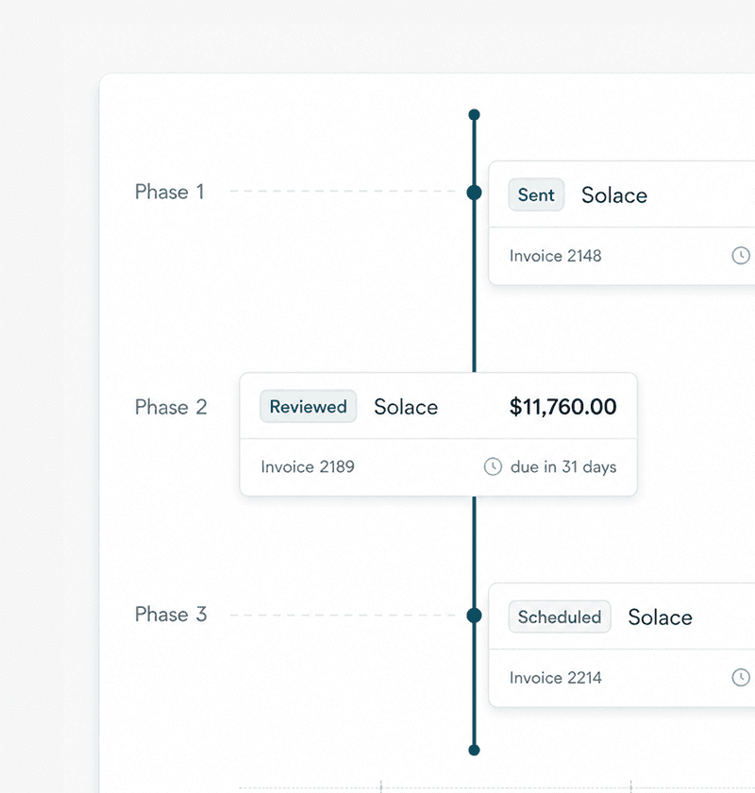
Task: Open Invoice 2214 link
Action: point(555,678)
